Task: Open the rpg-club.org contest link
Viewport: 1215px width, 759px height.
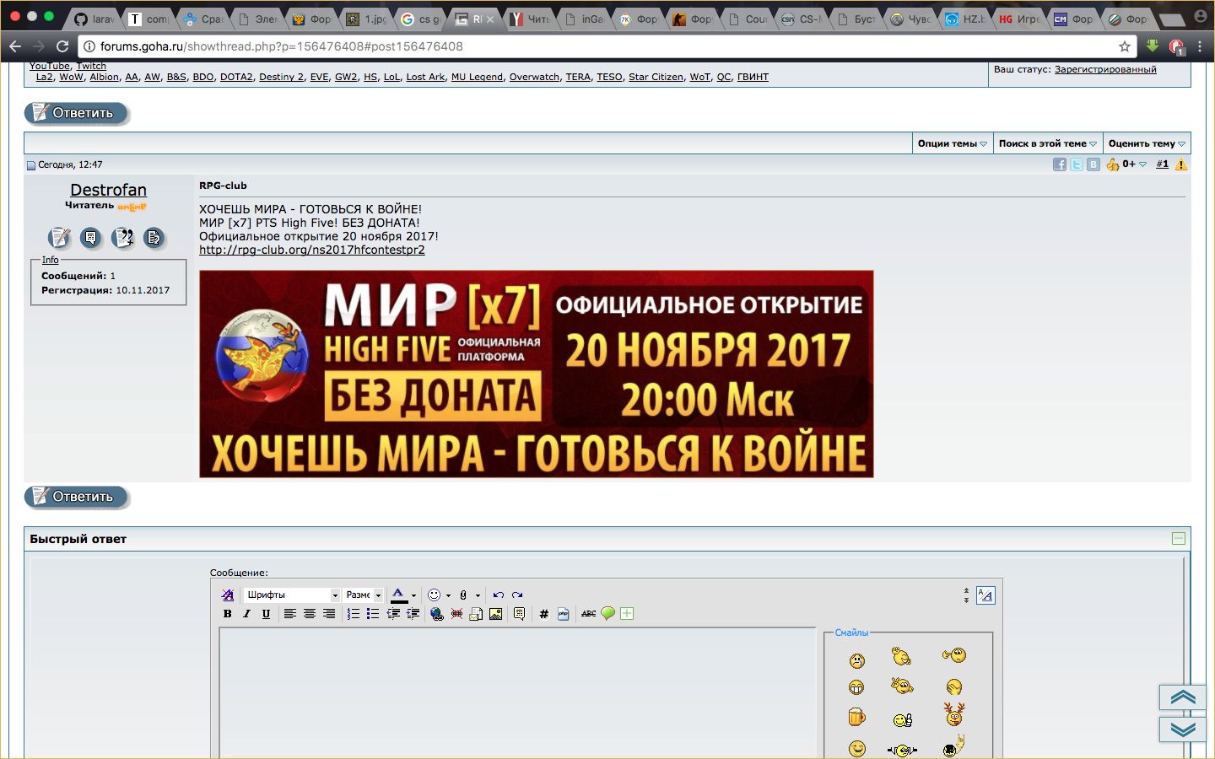Action: 312,250
